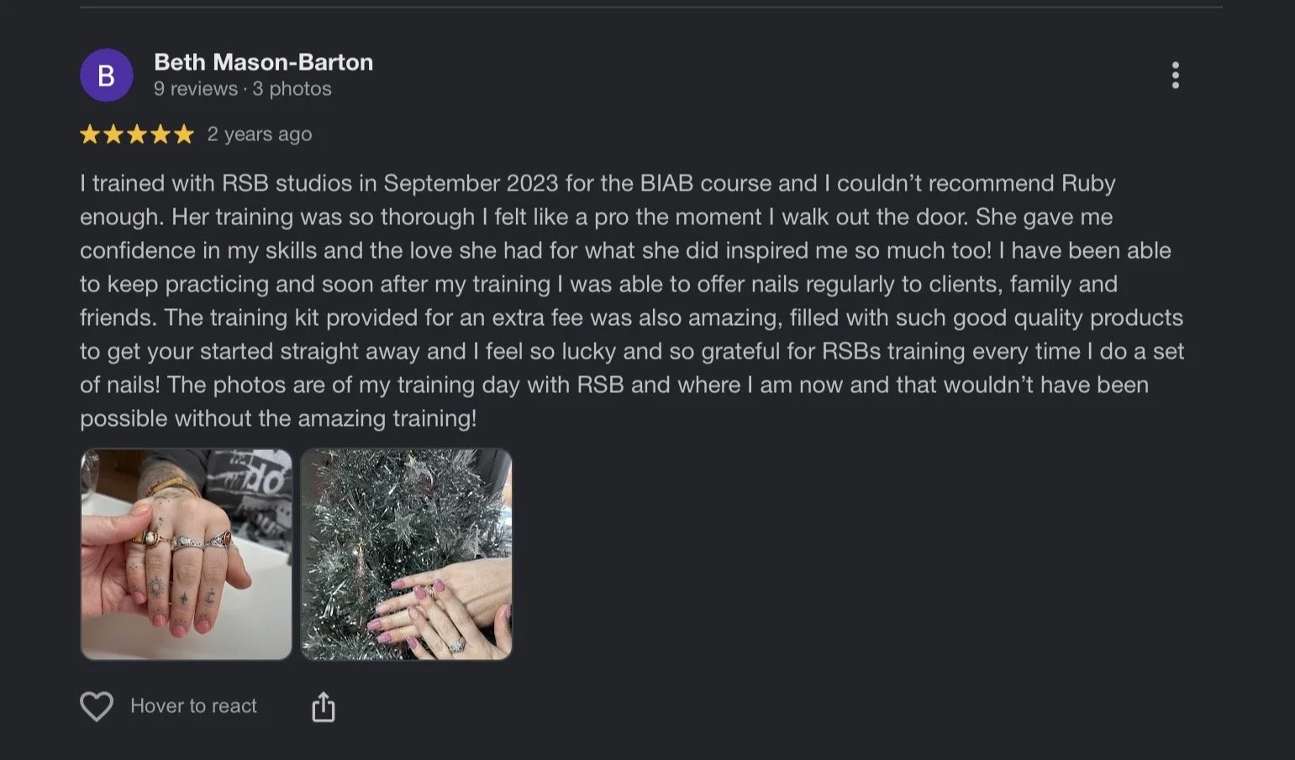The height and width of the screenshot is (760, 1295).
Task: Click the "3 photos" text
Action: [292, 89]
